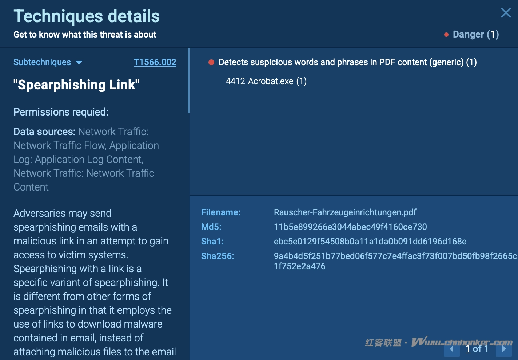
Task: Open the T1566.002 technique link
Action: (x=155, y=62)
